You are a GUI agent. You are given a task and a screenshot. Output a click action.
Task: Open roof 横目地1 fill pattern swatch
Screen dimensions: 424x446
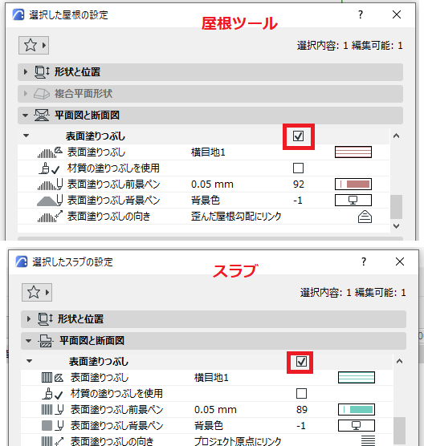(x=353, y=152)
